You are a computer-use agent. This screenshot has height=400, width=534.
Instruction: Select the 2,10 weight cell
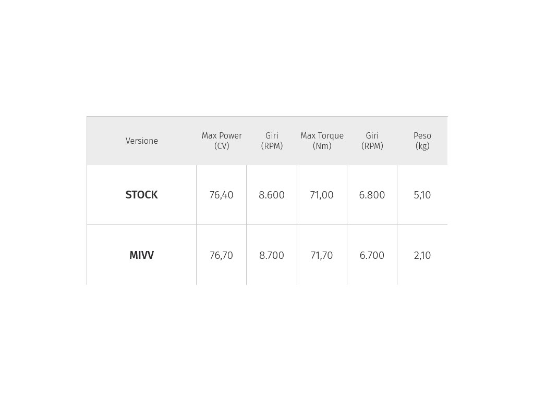(x=422, y=255)
